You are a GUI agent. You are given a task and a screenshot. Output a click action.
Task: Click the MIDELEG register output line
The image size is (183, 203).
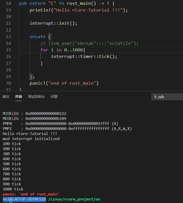point(34,113)
